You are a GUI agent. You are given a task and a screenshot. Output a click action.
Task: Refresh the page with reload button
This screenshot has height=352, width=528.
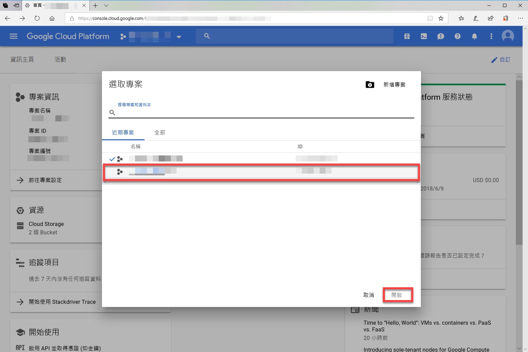pos(37,18)
